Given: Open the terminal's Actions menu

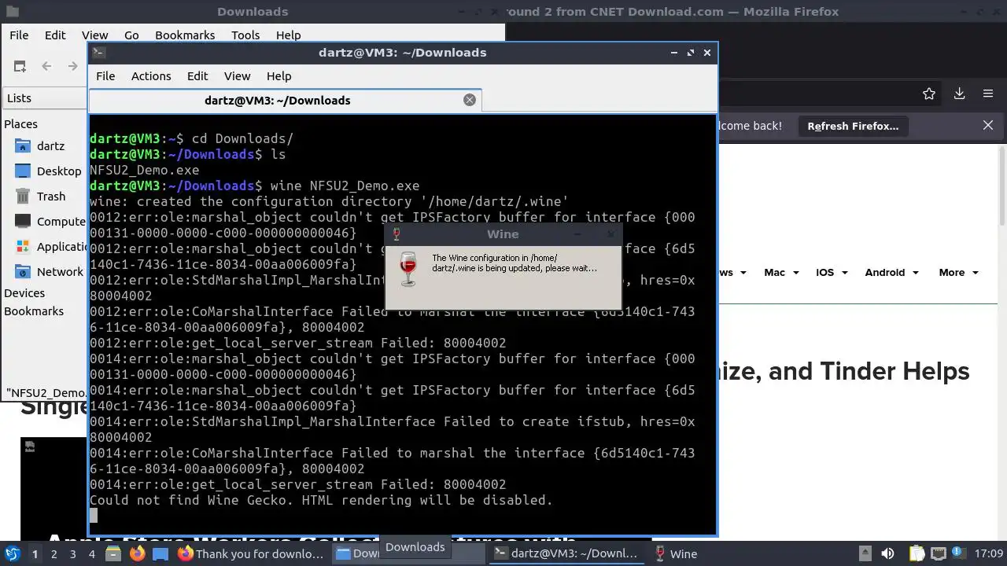Looking at the screenshot, I should (151, 76).
